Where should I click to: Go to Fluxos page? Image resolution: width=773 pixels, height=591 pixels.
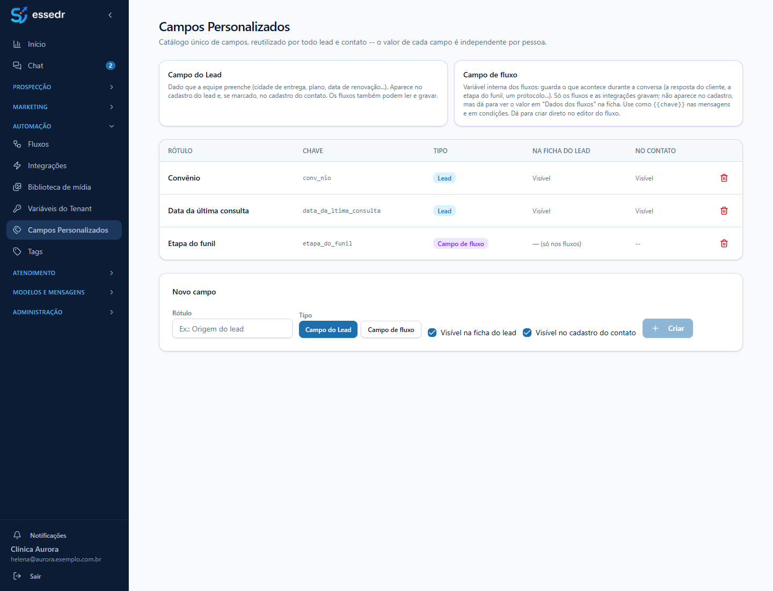[x=64, y=144]
